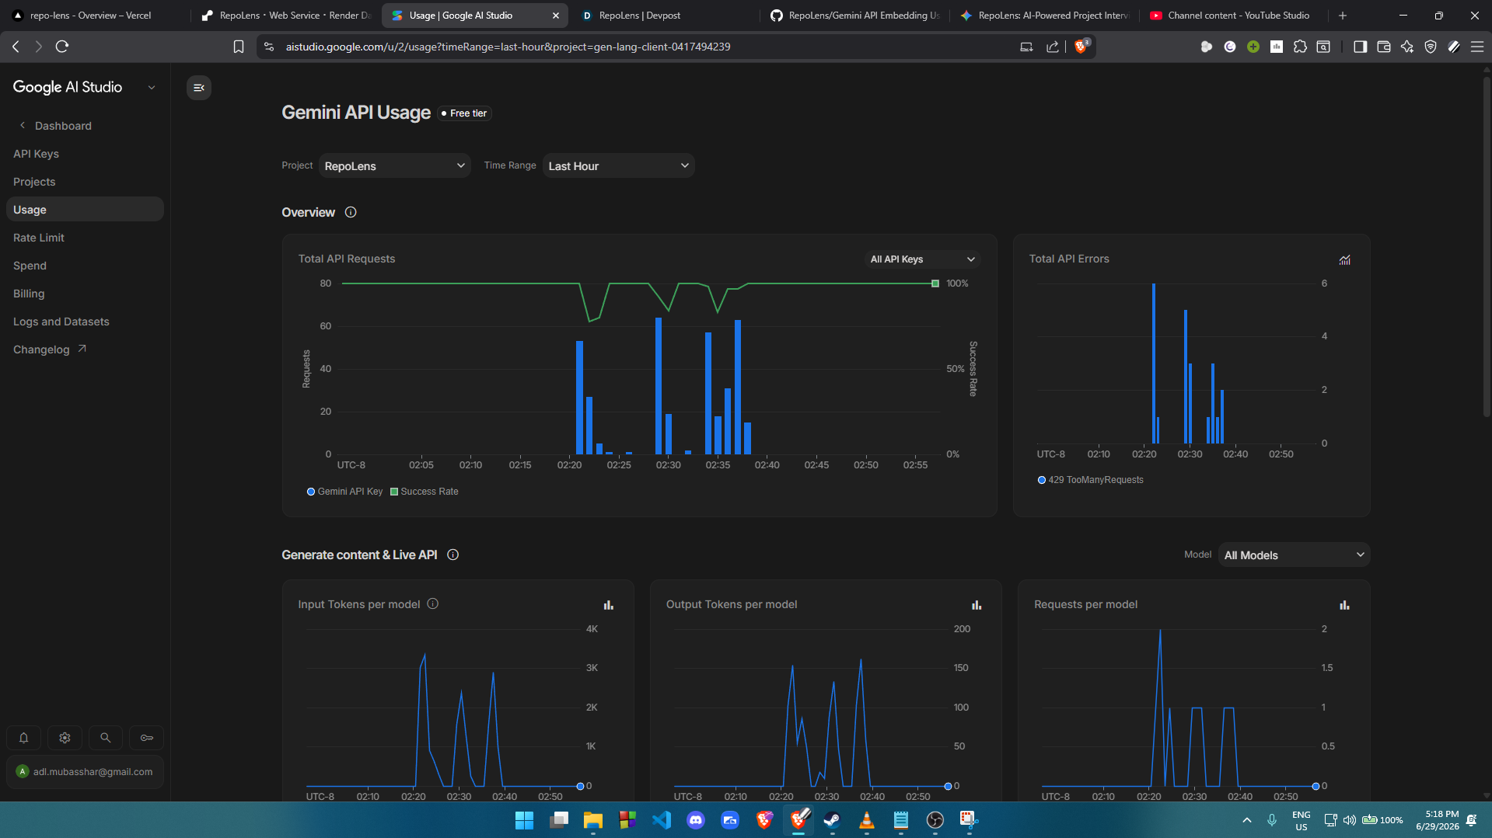1492x838 pixels.
Task: Open the browser extensions puzzle icon
Action: click(x=1300, y=47)
